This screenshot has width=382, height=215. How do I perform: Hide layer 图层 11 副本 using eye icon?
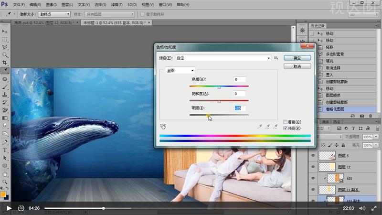[313, 189]
